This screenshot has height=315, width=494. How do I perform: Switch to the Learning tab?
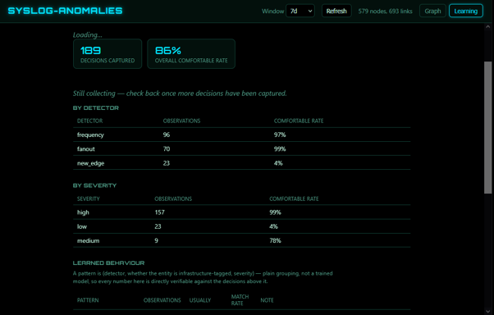click(x=465, y=11)
